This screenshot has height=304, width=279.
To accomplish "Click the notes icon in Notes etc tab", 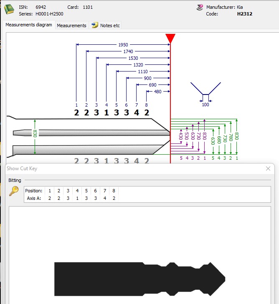I will point(95,25).
